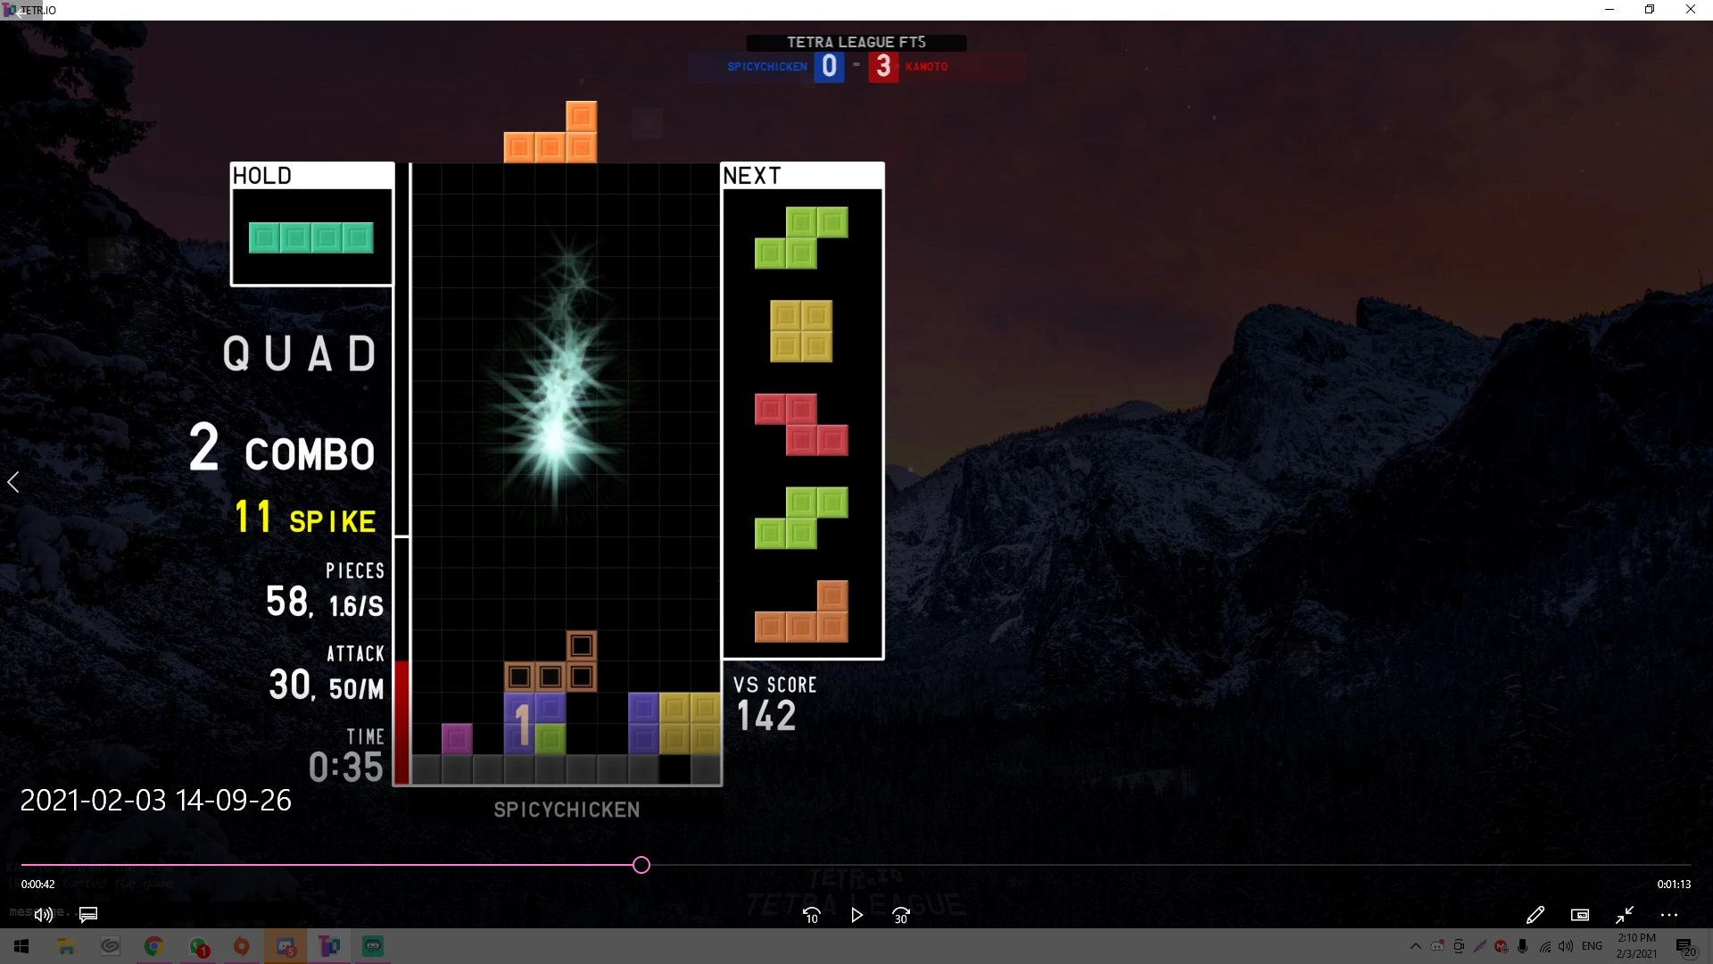Switch the ENG input language
This screenshot has height=964, width=1713.
pos(1592,947)
